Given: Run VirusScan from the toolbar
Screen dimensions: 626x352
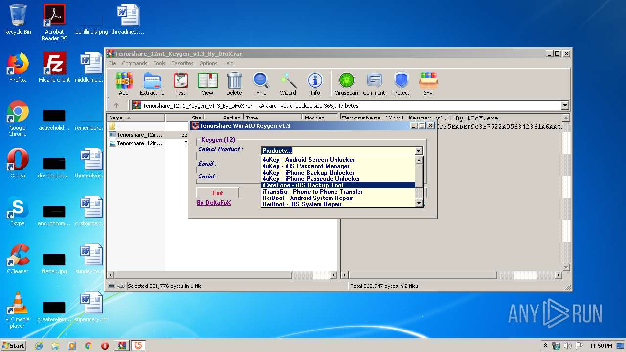Looking at the screenshot, I should coord(346,84).
